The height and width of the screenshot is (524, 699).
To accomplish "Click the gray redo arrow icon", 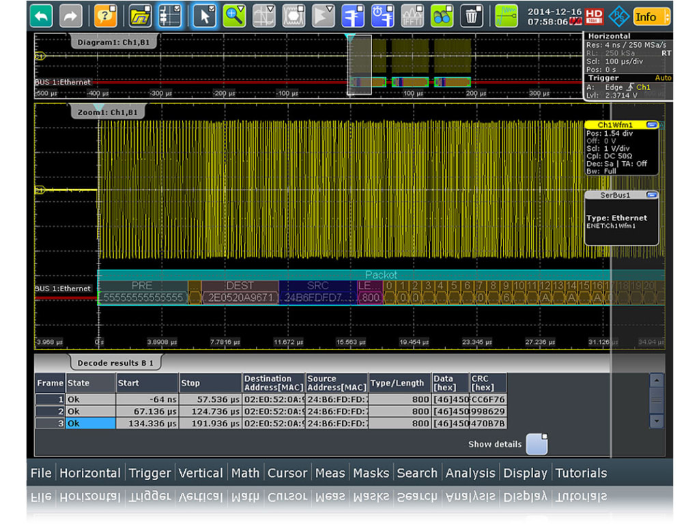I will (70, 16).
